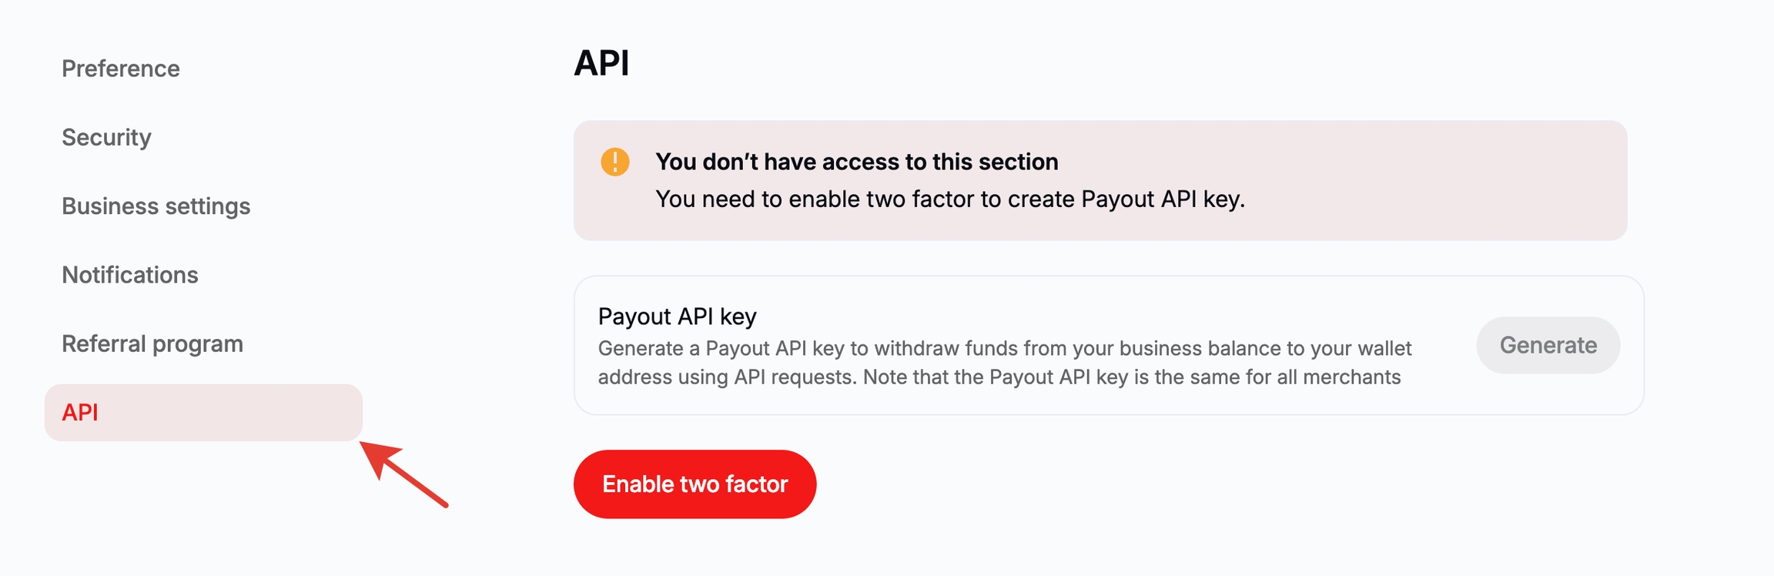Open the Referral program page
The height and width of the screenshot is (576, 1774).
coord(152,343)
